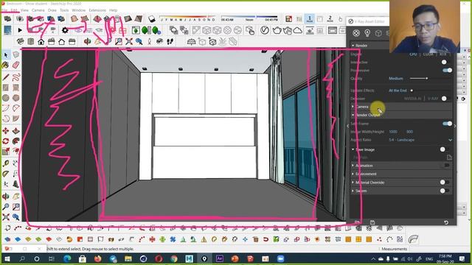Select the Move tool
472x265 pixels.
(6, 130)
